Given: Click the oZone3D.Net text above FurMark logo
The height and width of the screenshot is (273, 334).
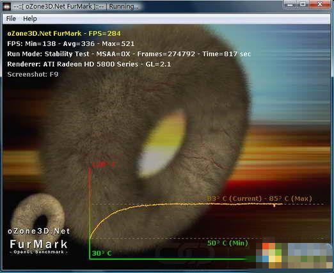Looking at the screenshot, I should (x=39, y=231).
